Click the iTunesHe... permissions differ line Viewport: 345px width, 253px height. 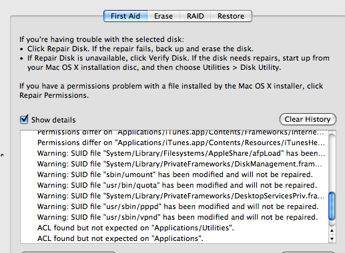181,142
